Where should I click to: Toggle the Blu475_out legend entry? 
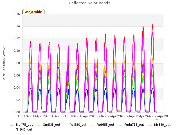[x=21, y=125]
